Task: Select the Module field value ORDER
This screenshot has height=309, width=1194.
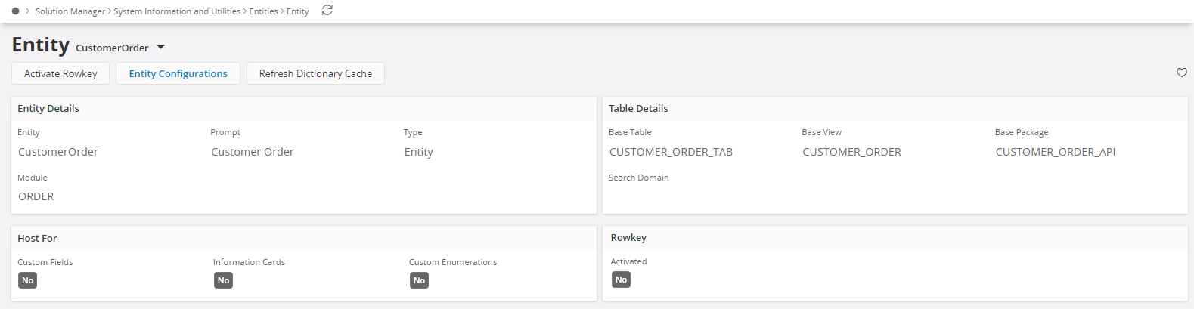Action: pyautogui.click(x=36, y=196)
